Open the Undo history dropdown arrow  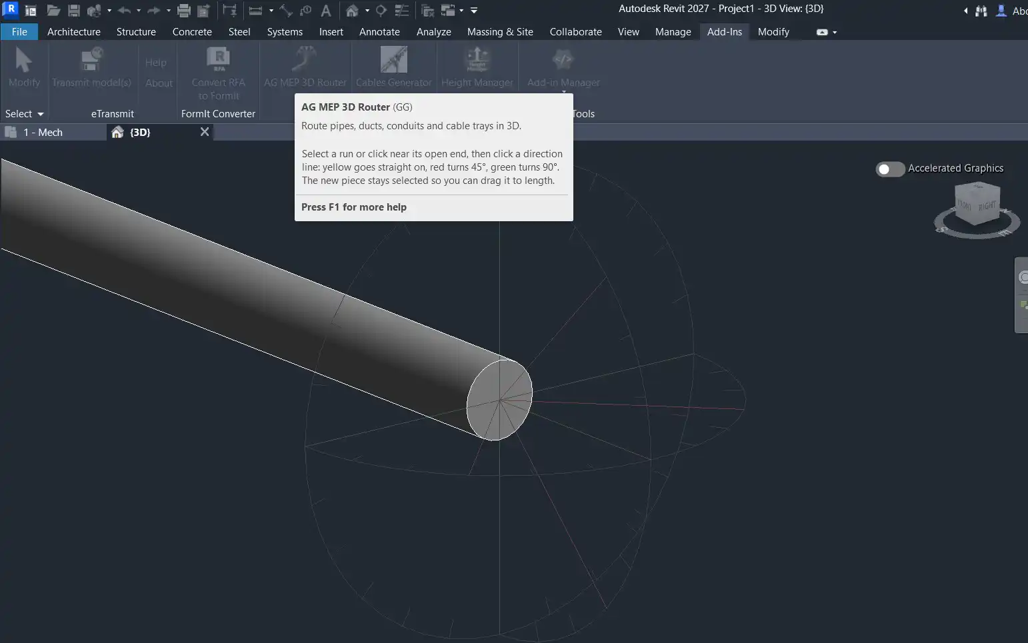[x=139, y=11]
